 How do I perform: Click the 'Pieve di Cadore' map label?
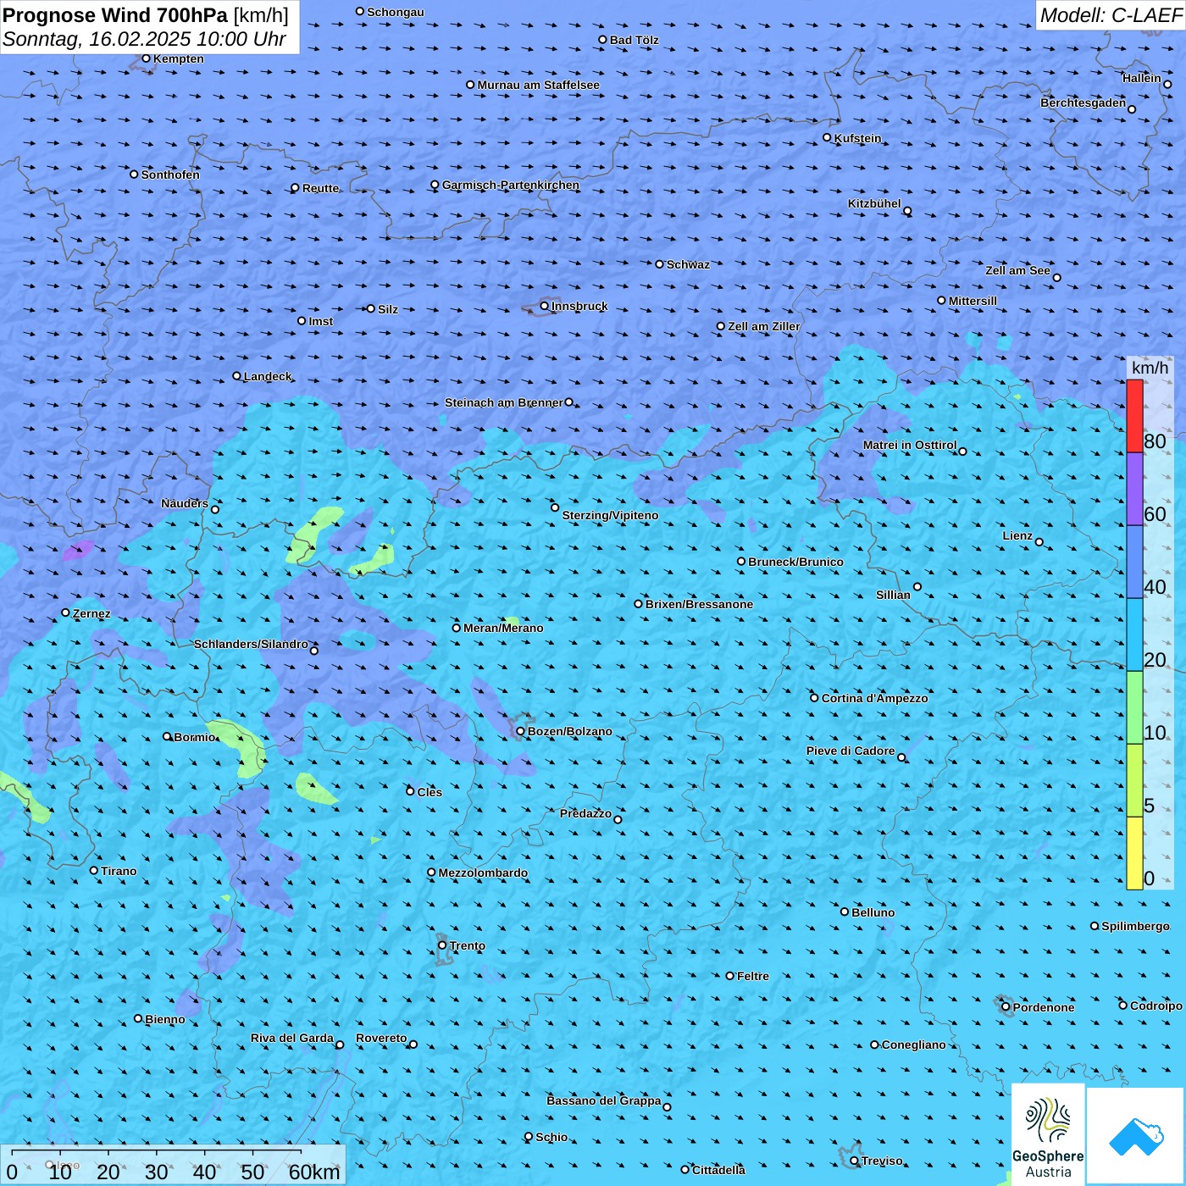[851, 751]
